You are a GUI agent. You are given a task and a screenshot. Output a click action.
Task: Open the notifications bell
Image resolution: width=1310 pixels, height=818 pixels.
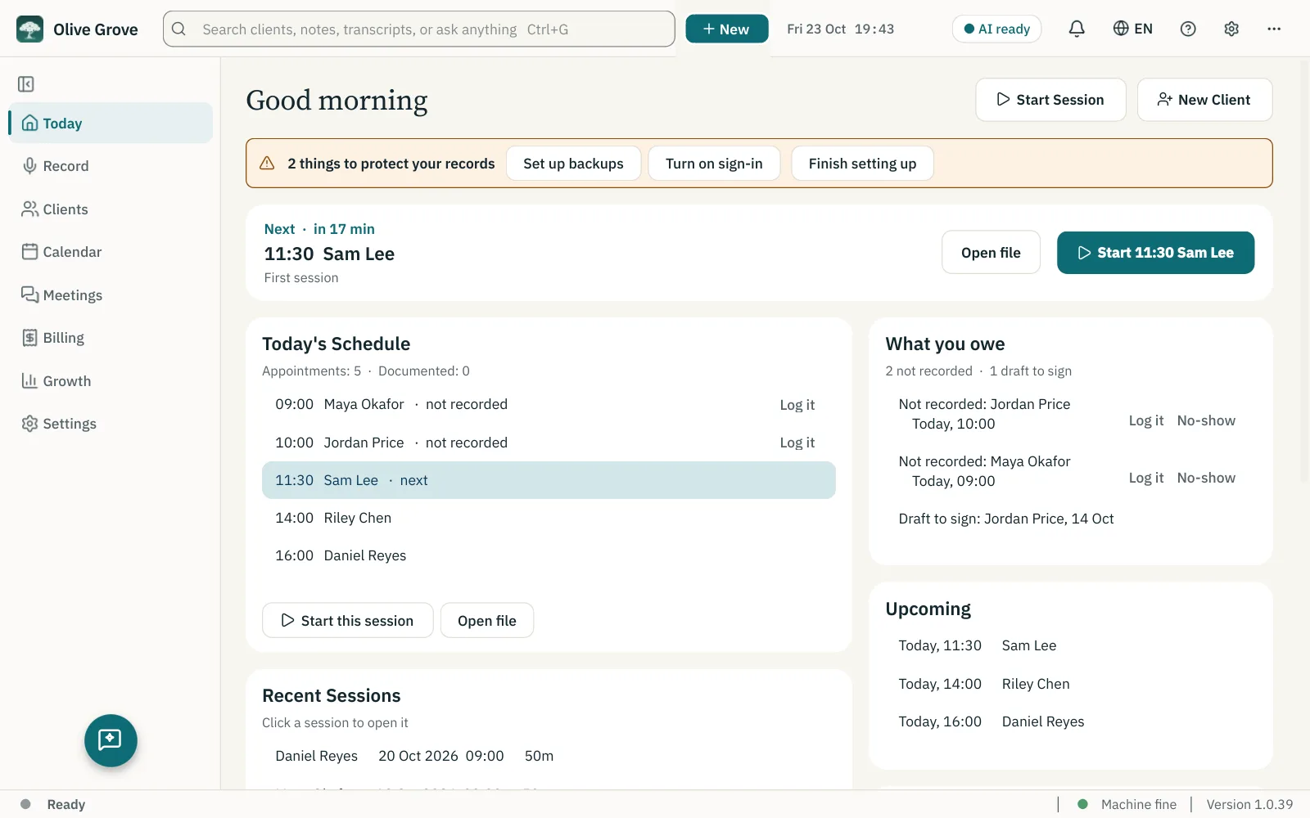click(x=1077, y=29)
